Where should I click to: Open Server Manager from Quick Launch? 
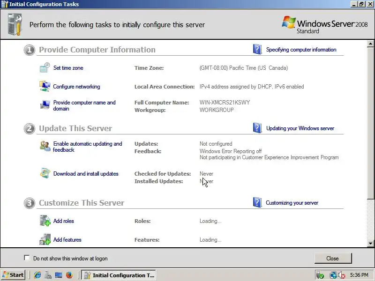click(48, 275)
